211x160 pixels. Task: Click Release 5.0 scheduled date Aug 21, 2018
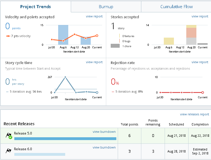click(176, 136)
